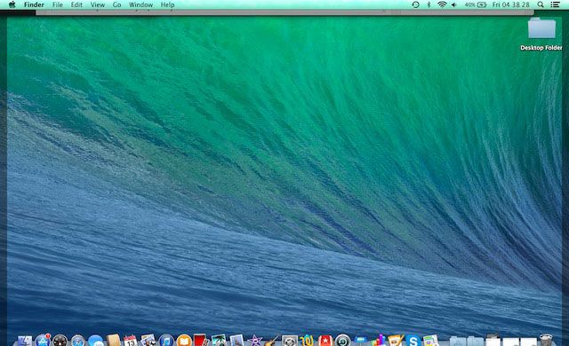Open the Apple menu
This screenshot has width=569, height=346.
[x=12, y=4]
